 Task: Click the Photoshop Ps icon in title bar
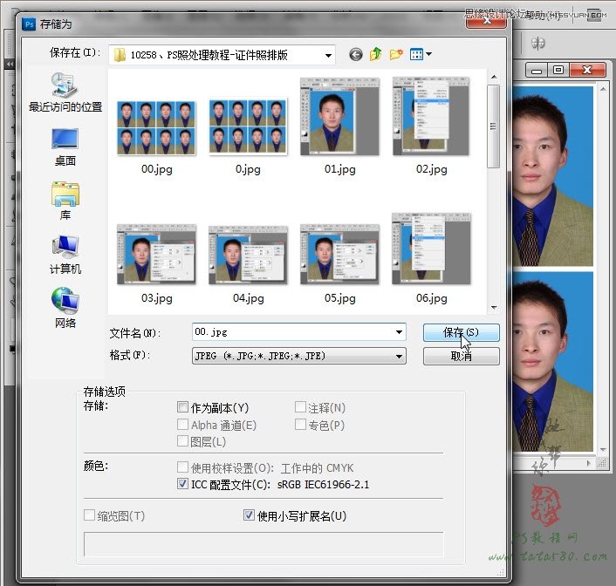29,24
